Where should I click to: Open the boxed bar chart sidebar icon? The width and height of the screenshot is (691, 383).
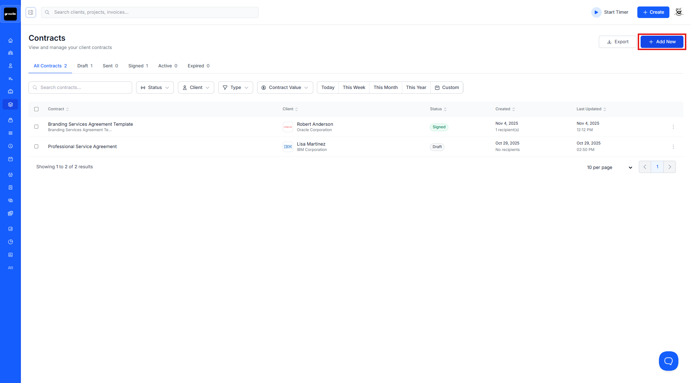(10, 255)
